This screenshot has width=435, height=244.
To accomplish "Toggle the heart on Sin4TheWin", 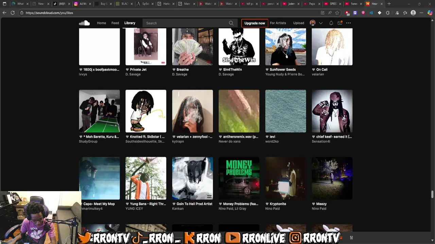I will tap(221, 69).
